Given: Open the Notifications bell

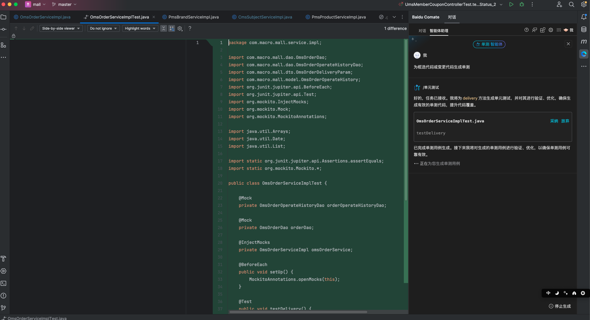Looking at the screenshot, I should pos(584,17).
